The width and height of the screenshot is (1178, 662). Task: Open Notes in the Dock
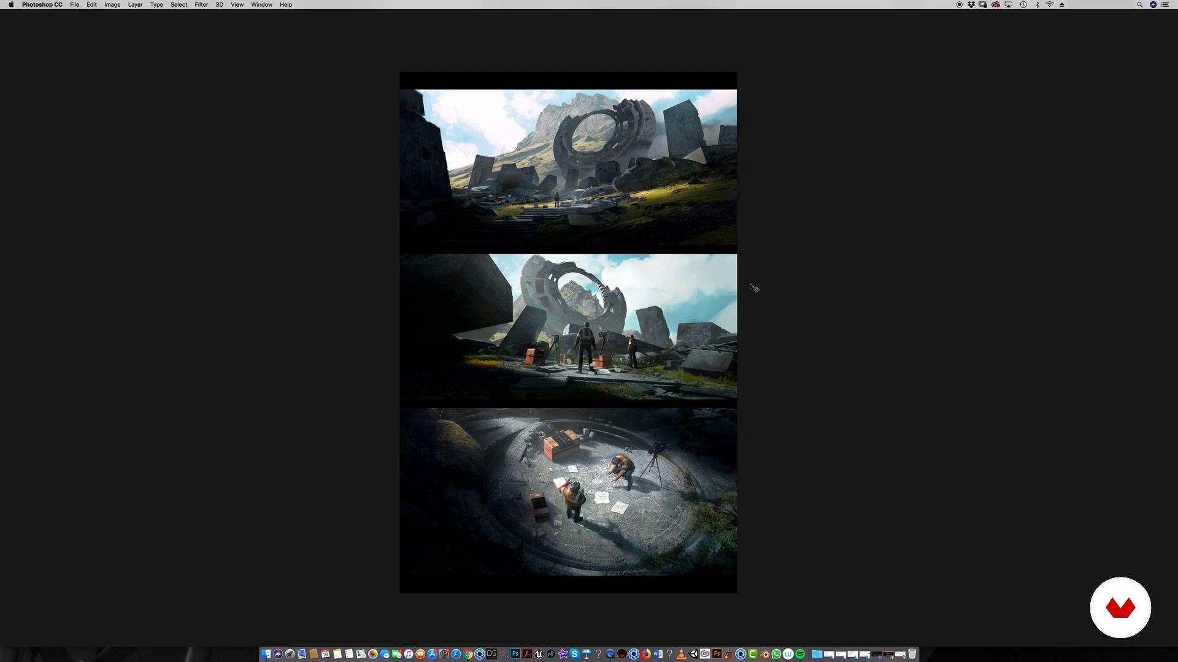tap(337, 654)
